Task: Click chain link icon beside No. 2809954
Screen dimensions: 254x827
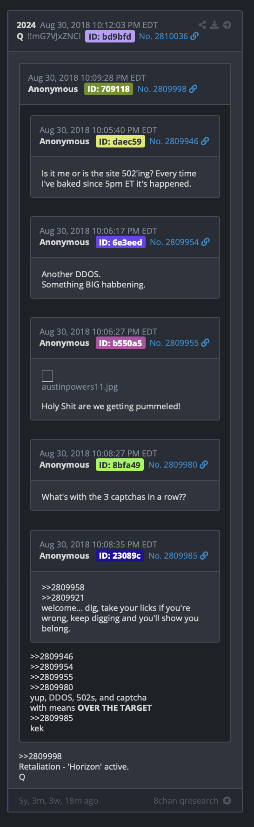Action: click(205, 242)
